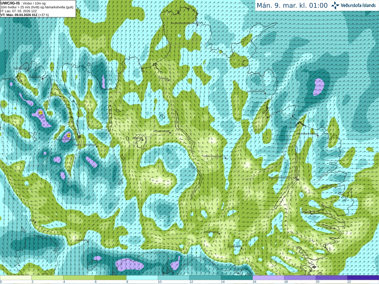
Task: Pick the lavender 16–18 m/s legend swatch
Action: tap(268, 278)
